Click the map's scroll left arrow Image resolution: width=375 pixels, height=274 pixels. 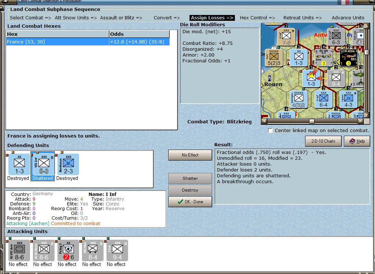(264, 121)
